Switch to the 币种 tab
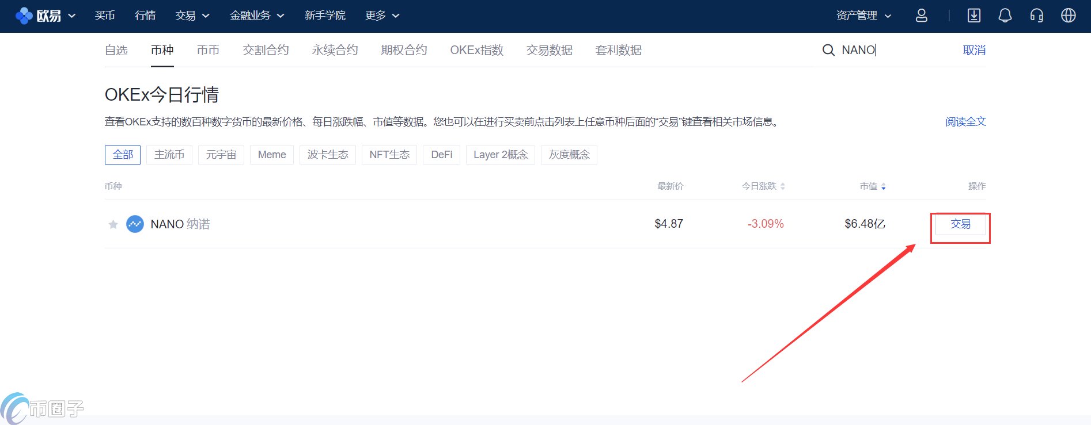 [x=162, y=50]
